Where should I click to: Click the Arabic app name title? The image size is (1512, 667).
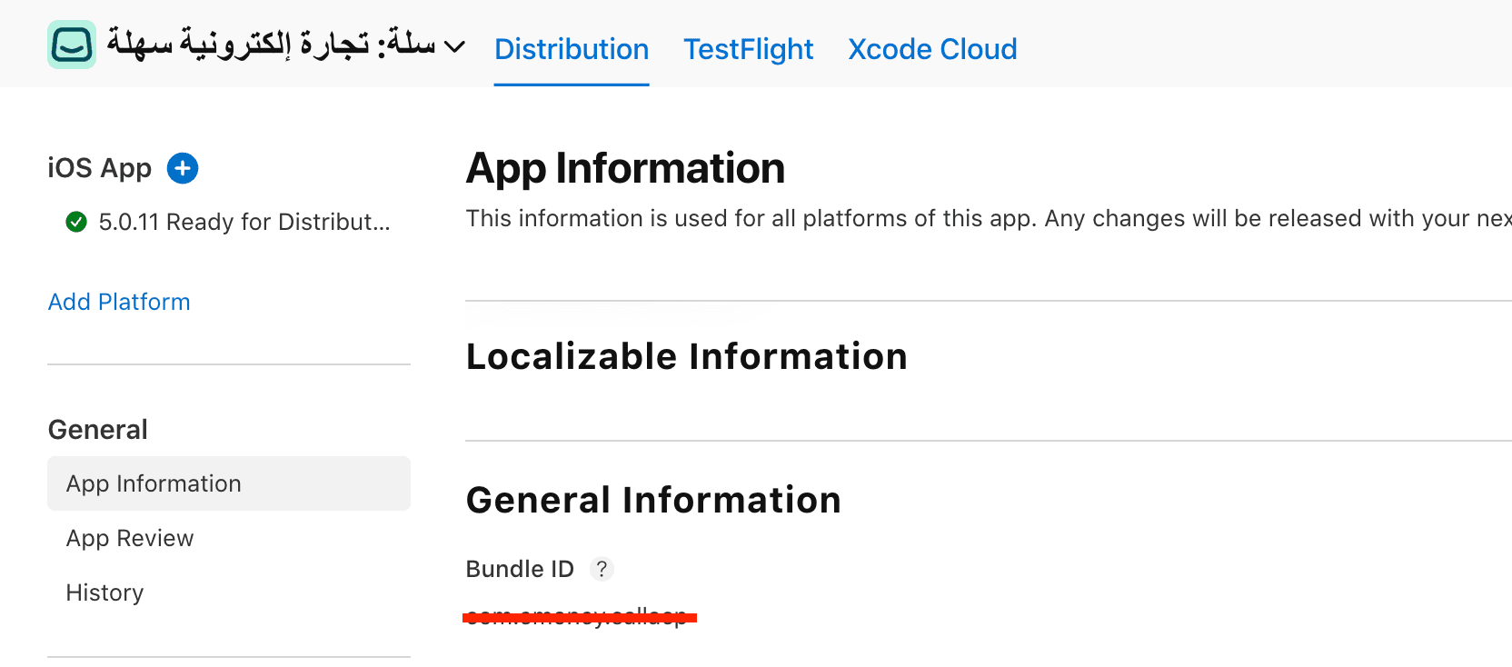[x=271, y=44]
